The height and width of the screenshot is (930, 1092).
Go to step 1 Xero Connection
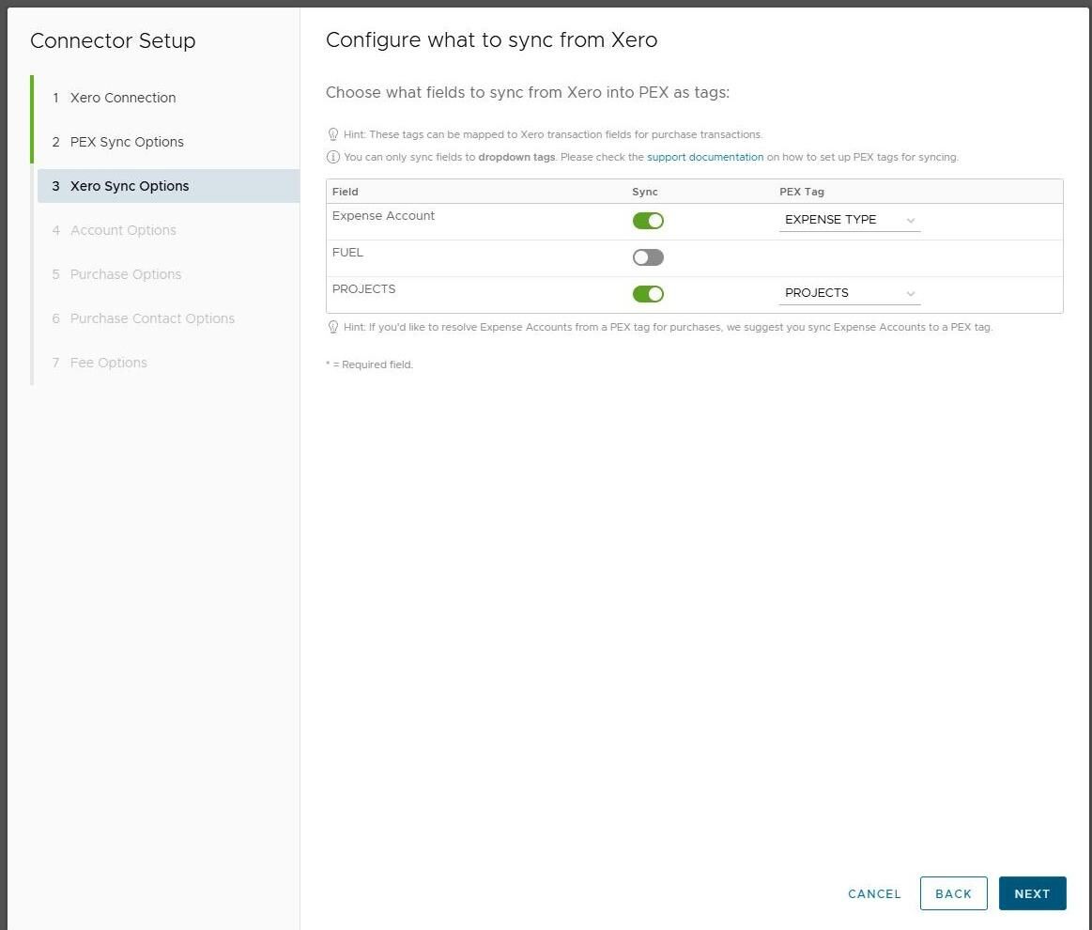pos(123,98)
